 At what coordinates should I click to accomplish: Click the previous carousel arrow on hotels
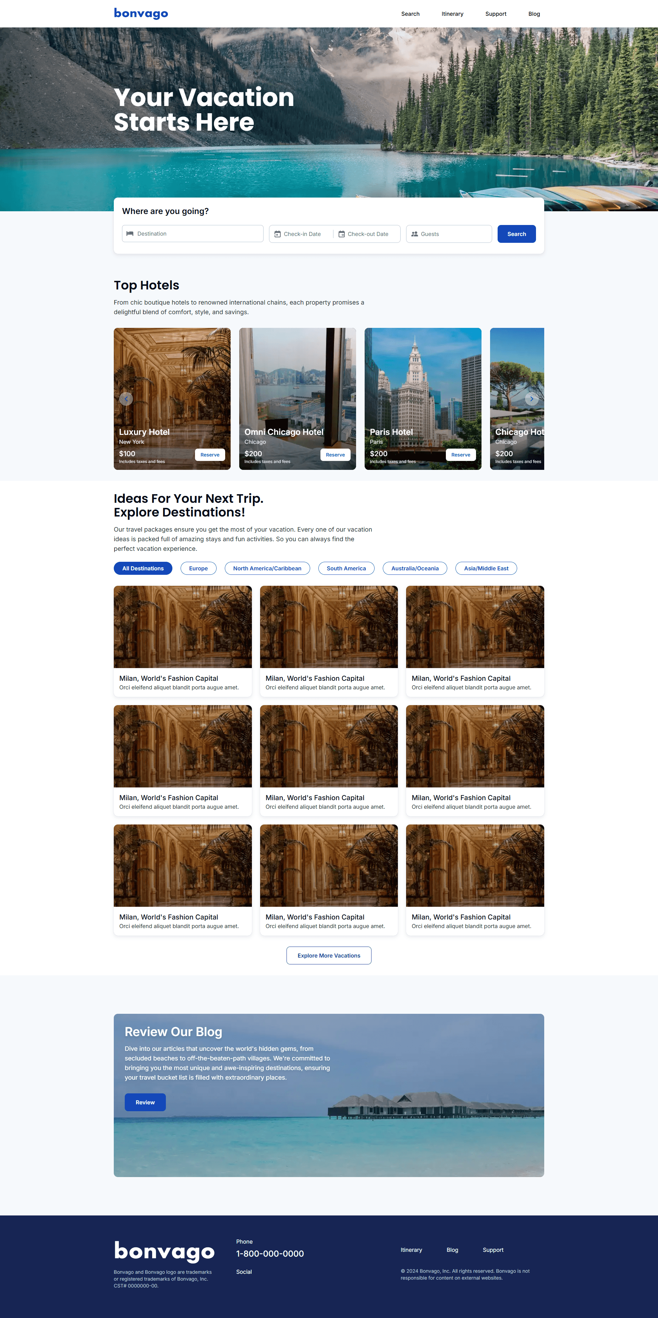click(x=126, y=399)
